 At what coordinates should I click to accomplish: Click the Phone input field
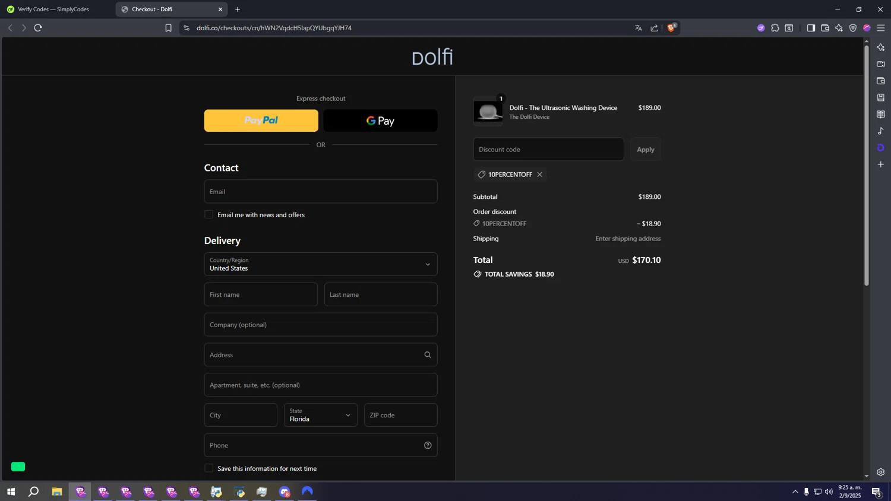point(321,445)
